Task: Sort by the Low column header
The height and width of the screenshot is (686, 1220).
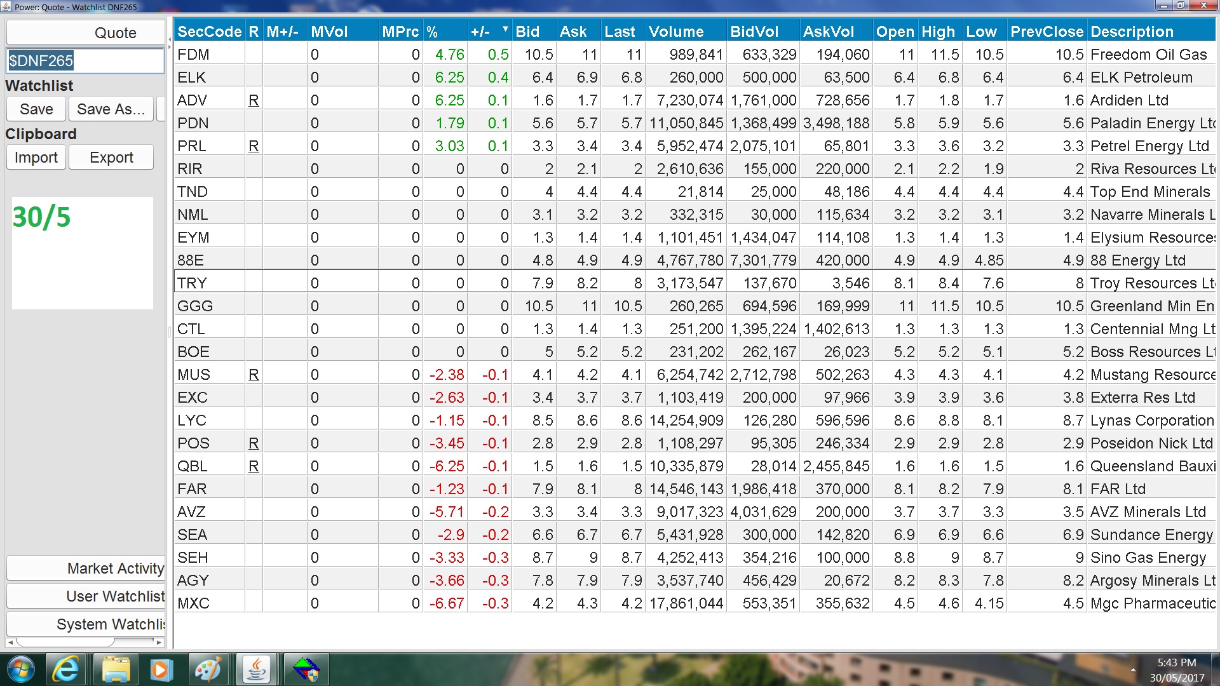Action: [x=984, y=32]
